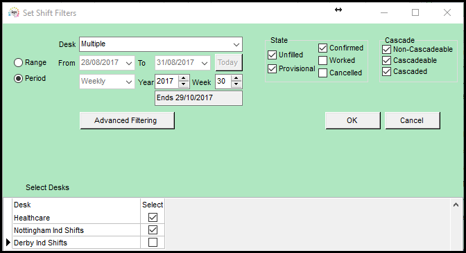Image resolution: width=466 pixels, height=253 pixels.
Task: Open the To date picker dropdown
Action: coord(204,63)
